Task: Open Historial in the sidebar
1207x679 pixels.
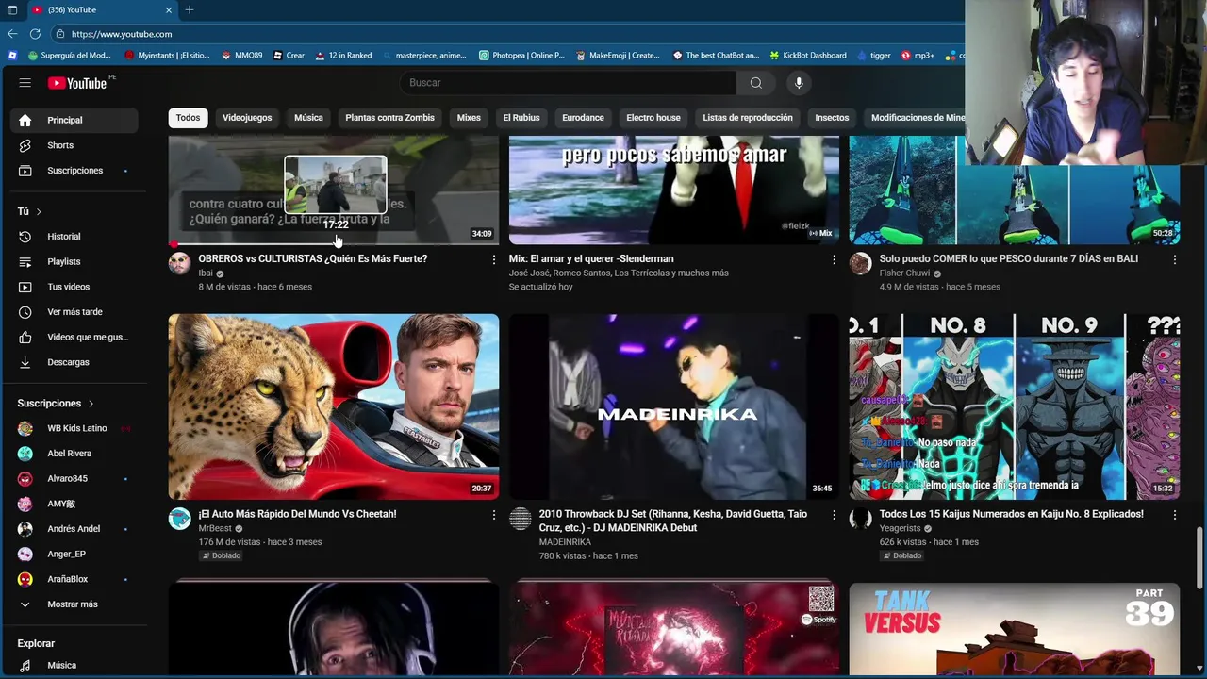Action: (74, 237)
